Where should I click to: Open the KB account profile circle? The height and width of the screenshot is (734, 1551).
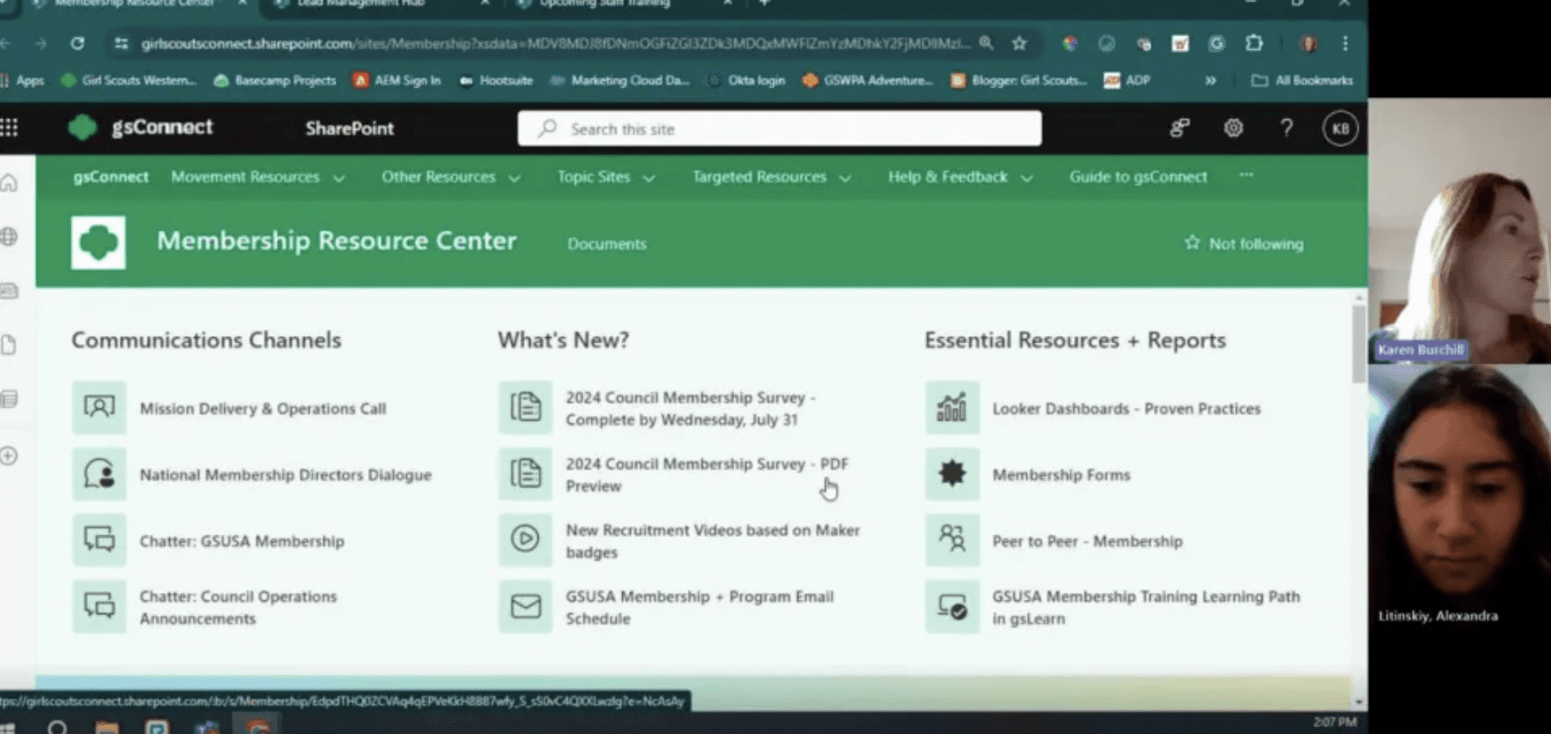click(1340, 128)
